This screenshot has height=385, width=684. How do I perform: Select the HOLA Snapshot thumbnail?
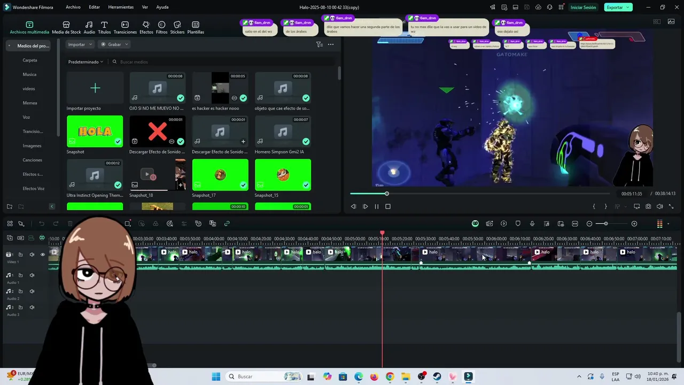point(95,131)
